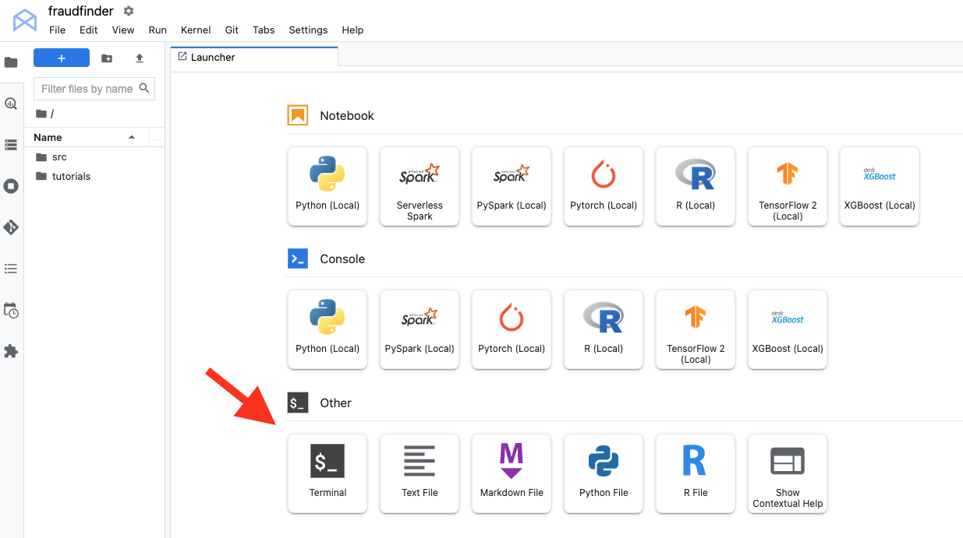Open the tutorials folder

coord(71,177)
